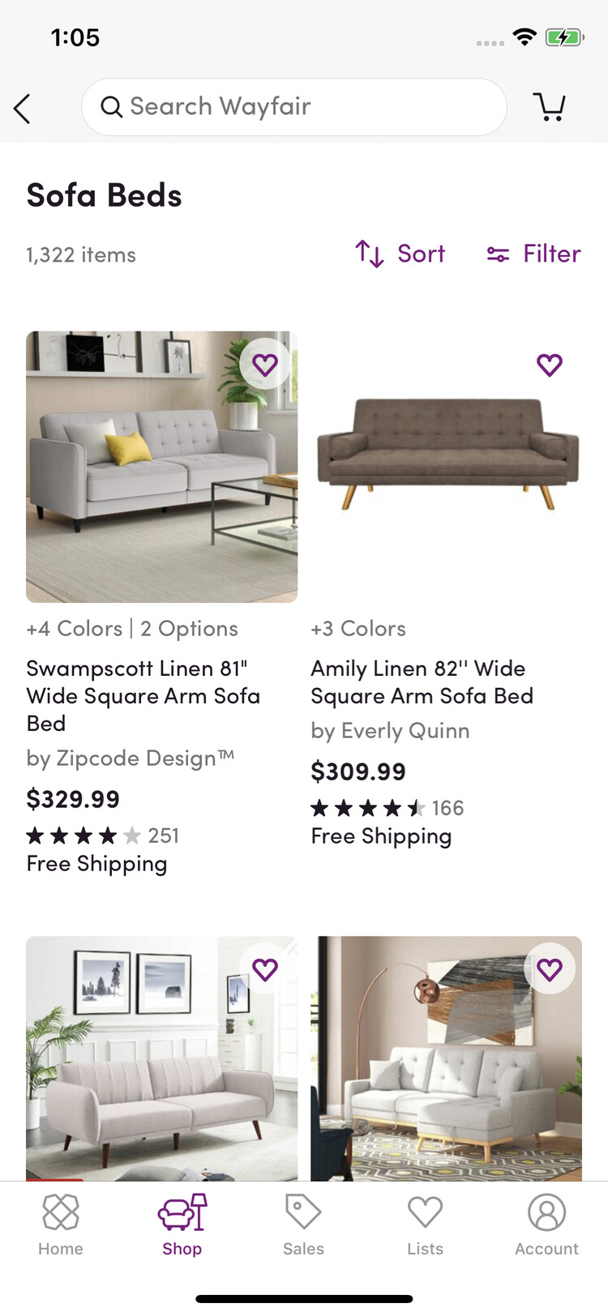The image size is (608, 1316).
Task: Click the Filter sliders icon
Action: (x=498, y=254)
